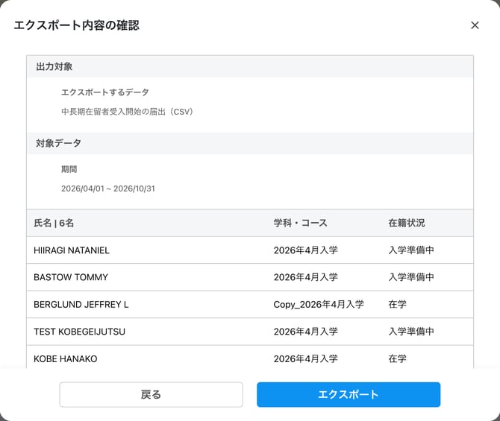The height and width of the screenshot is (421, 500).
Task: Select the HIIRAGI NATANIEL row
Action: [x=250, y=250]
